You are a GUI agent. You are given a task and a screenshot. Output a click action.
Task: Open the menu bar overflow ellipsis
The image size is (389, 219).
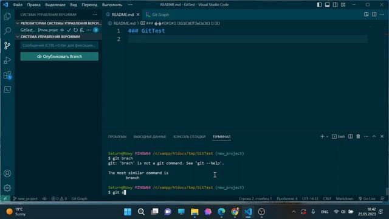(130, 5)
